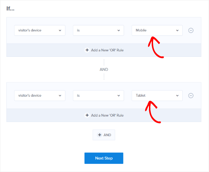Viewport: 209px width, 172px height.
Task: Open first rule's visitor's device dropdown
Action: (x=39, y=30)
